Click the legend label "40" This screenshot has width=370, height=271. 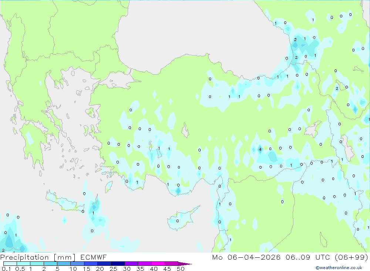(154, 269)
